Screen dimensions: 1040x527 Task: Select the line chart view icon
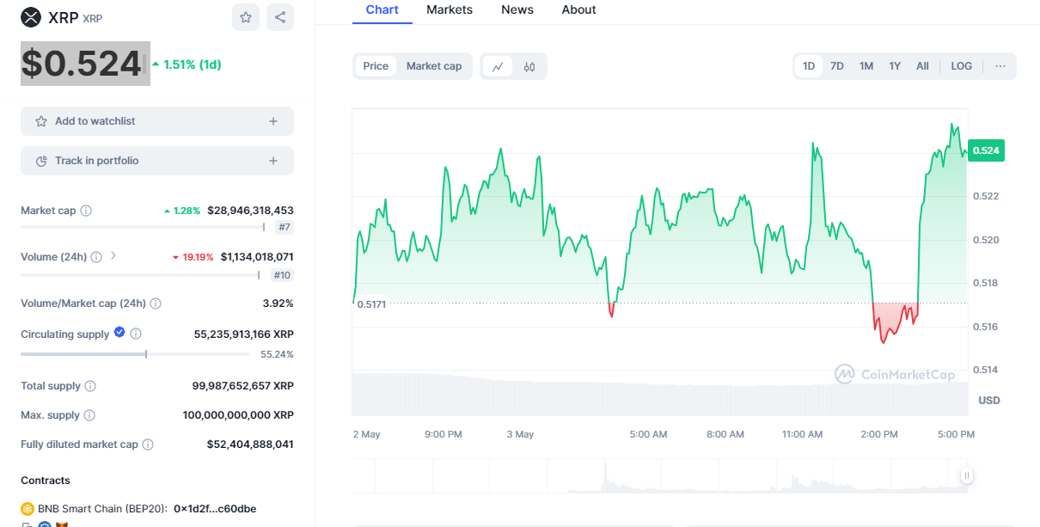click(x=498, y=66)
